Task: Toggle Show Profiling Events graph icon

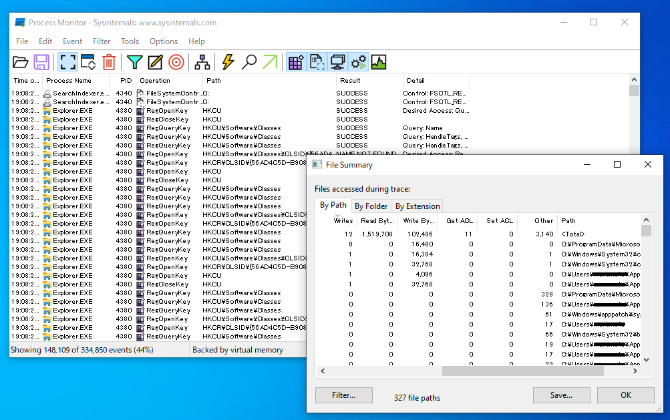Action: tap(379, 62)
